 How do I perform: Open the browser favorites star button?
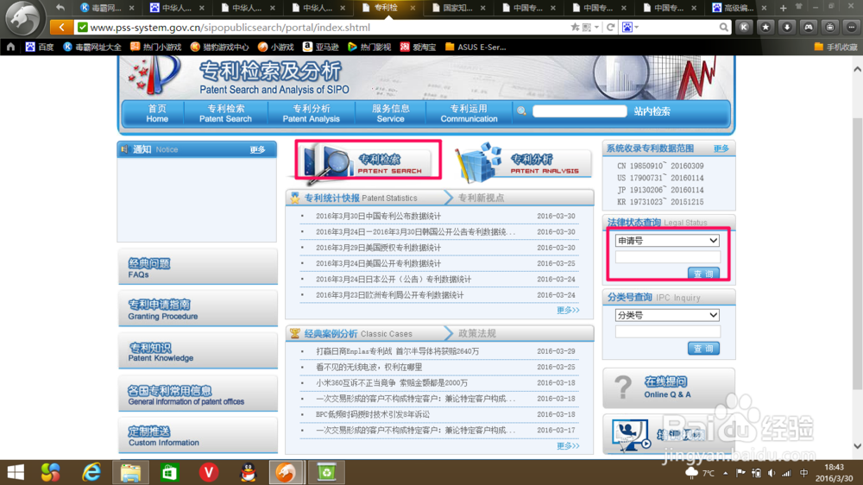click(765, 27)
